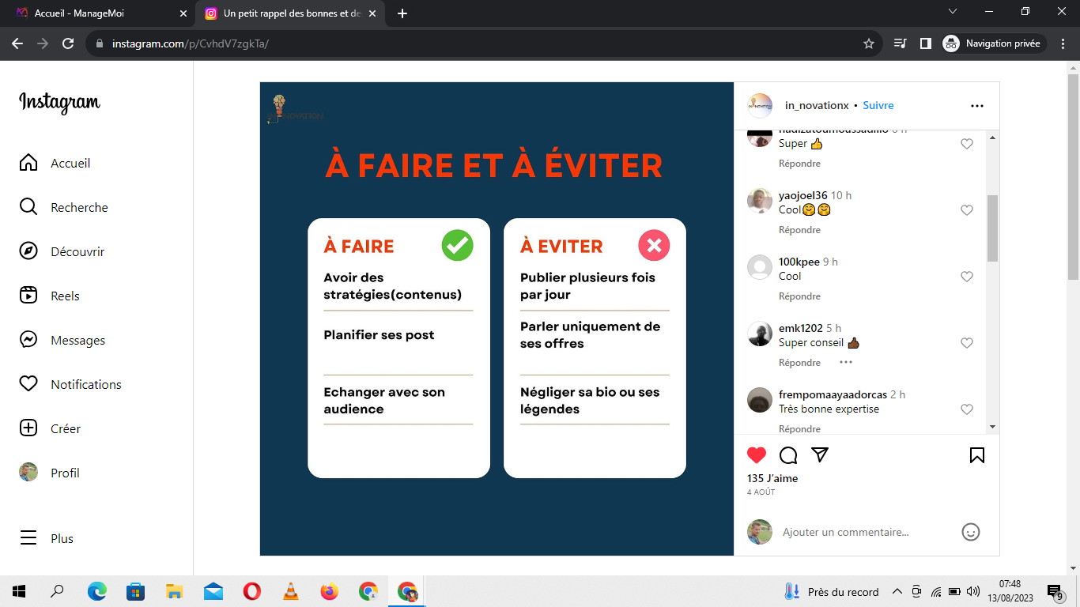1080x607 pixels.
Task: Expand the Plus hamburger menu
Action: [x=28, y=538]
